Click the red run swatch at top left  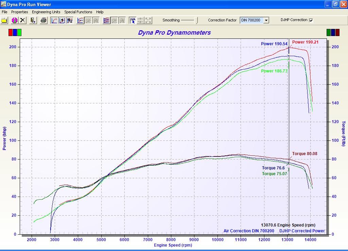[11, 32]
